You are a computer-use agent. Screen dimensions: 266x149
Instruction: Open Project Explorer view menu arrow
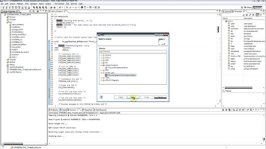pos(41,11)
